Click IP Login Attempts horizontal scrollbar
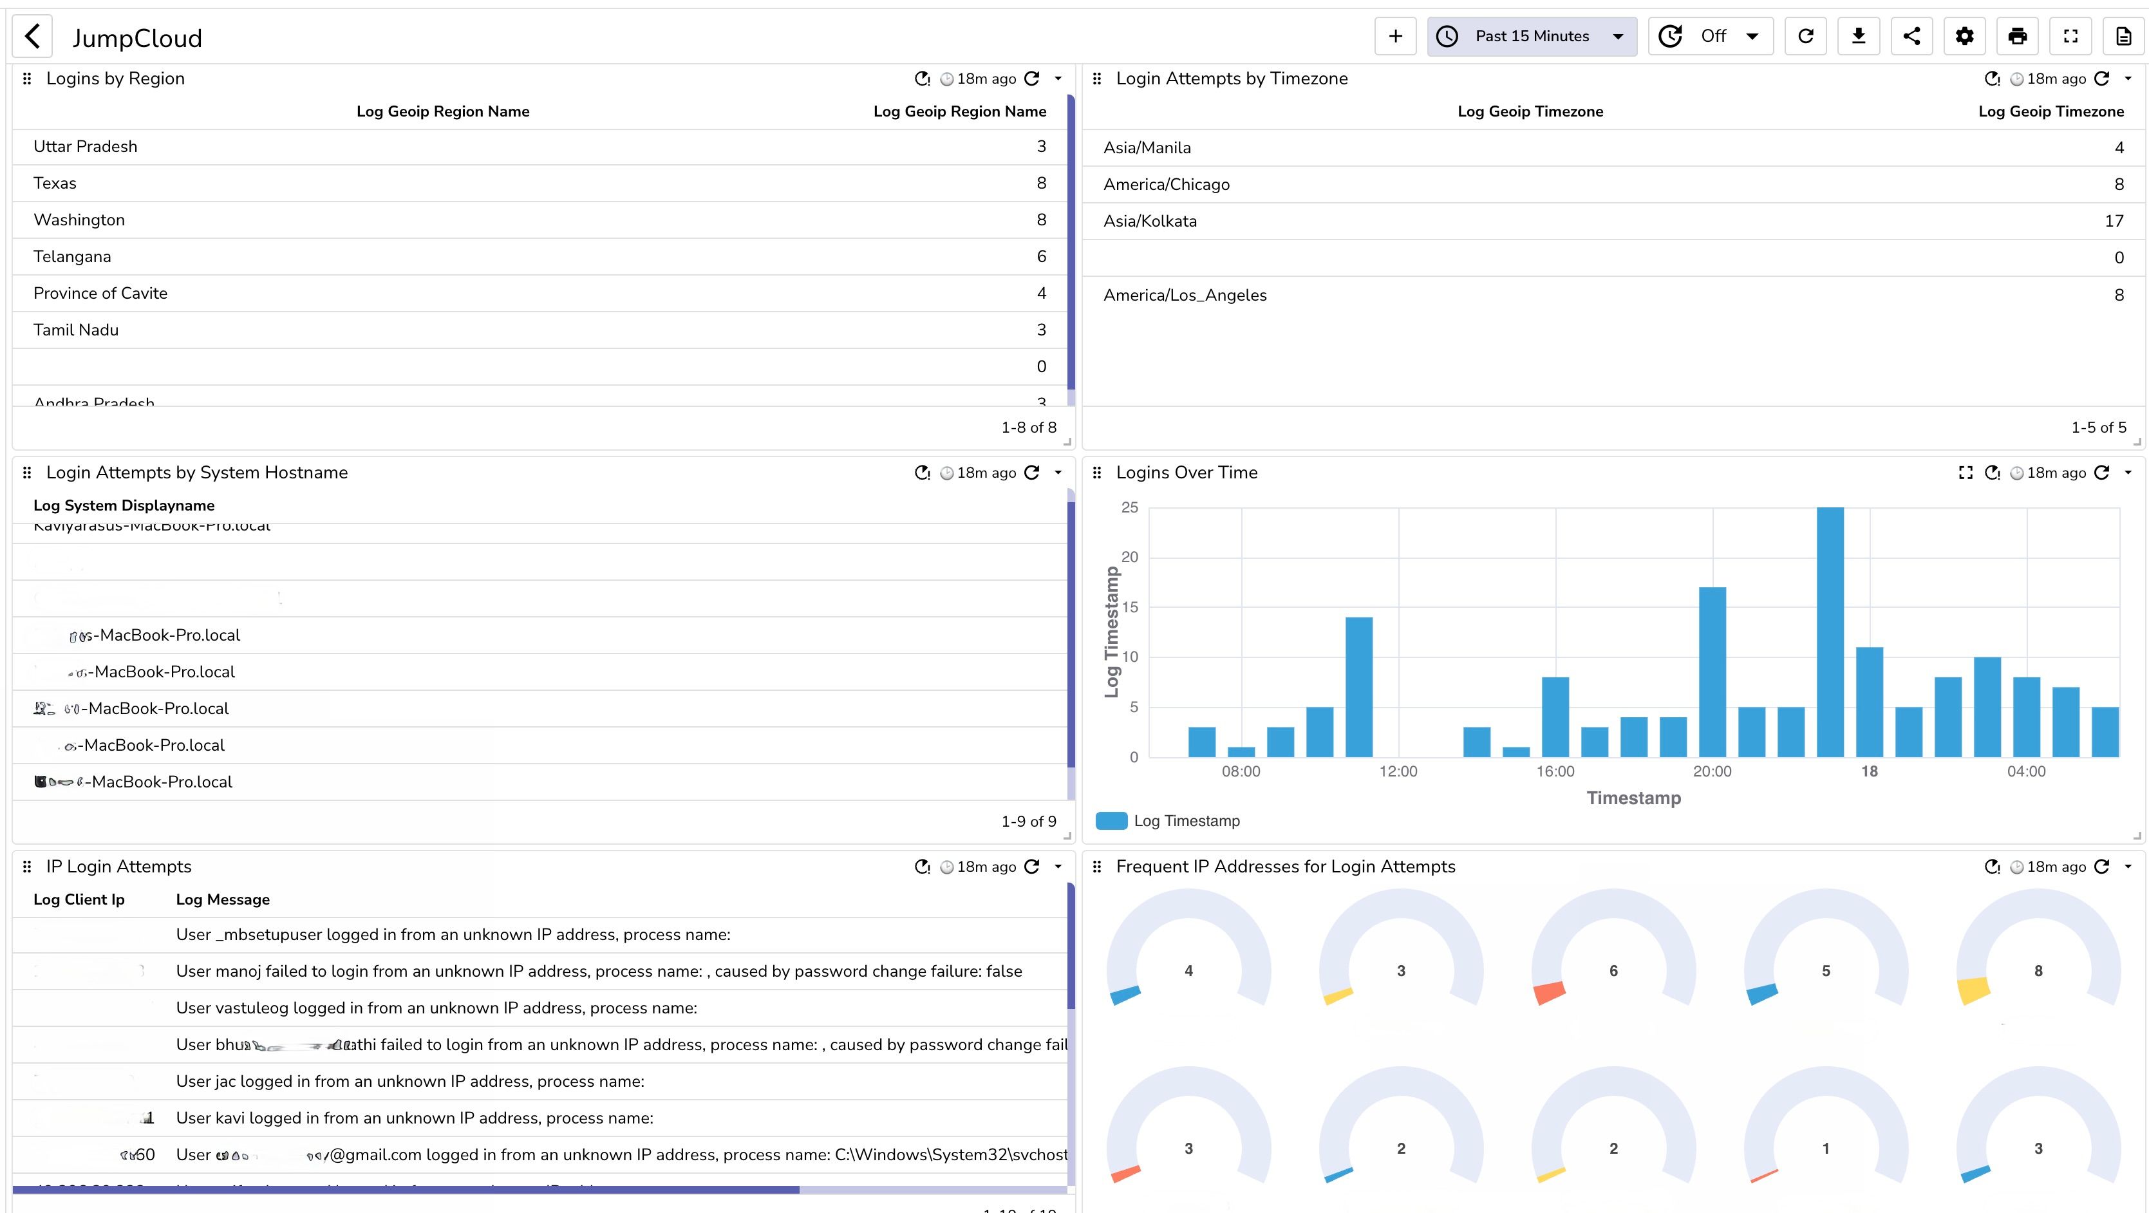The width and height of the screenshot is (2149, 1213). [406, 1189]
